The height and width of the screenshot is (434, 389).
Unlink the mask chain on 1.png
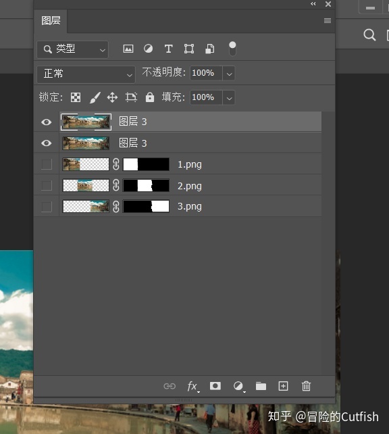[x=116, y=164]
